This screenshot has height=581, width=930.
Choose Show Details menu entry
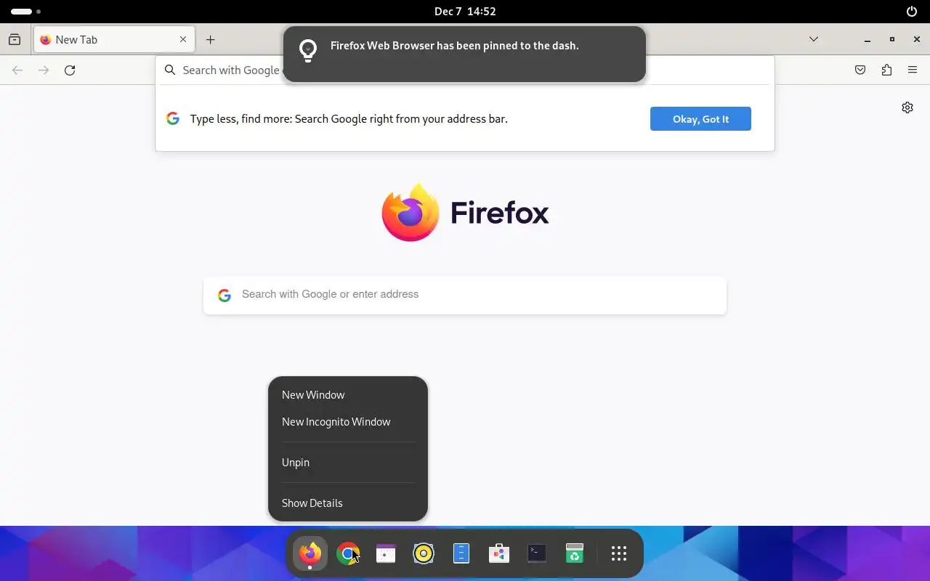tap(348, 503)
